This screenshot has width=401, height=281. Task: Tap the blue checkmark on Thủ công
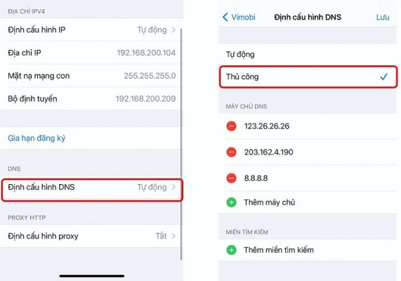click(383, 77)
